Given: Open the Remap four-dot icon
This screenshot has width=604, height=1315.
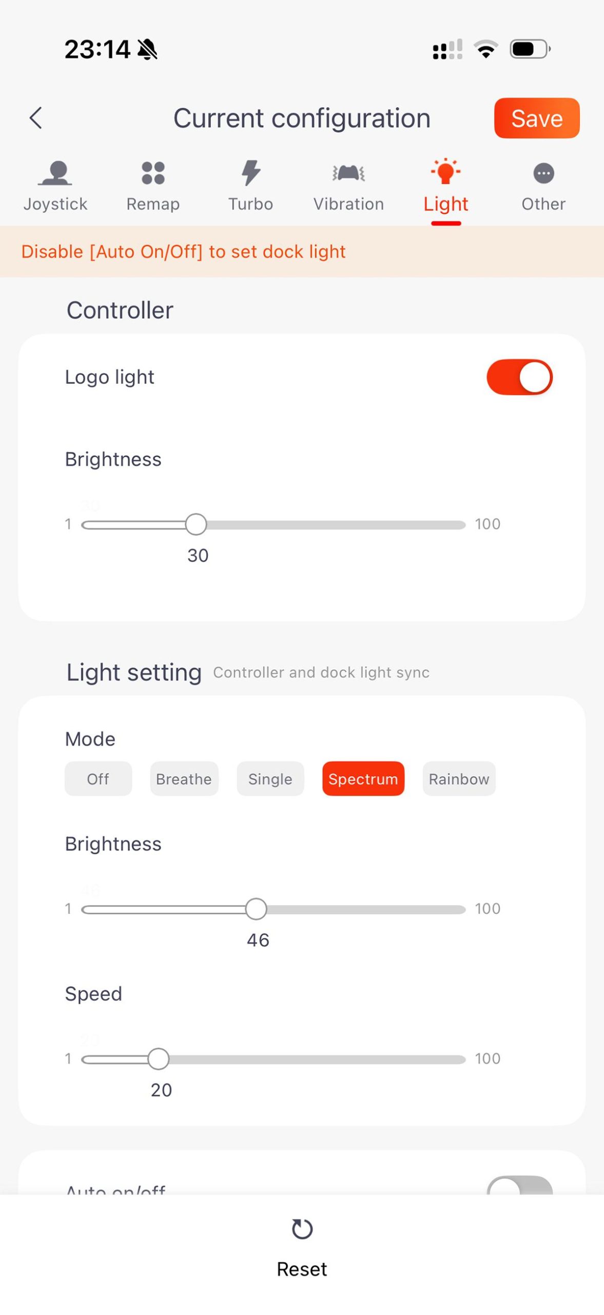Looking at the screenshot, I should (x=153, y=173).
